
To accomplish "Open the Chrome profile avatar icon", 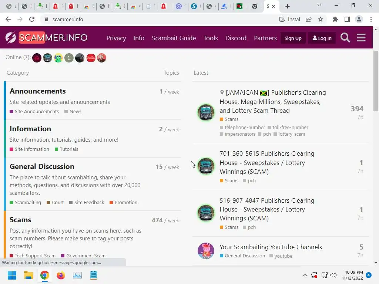I will pyautogui.click(x=359, y=19).
